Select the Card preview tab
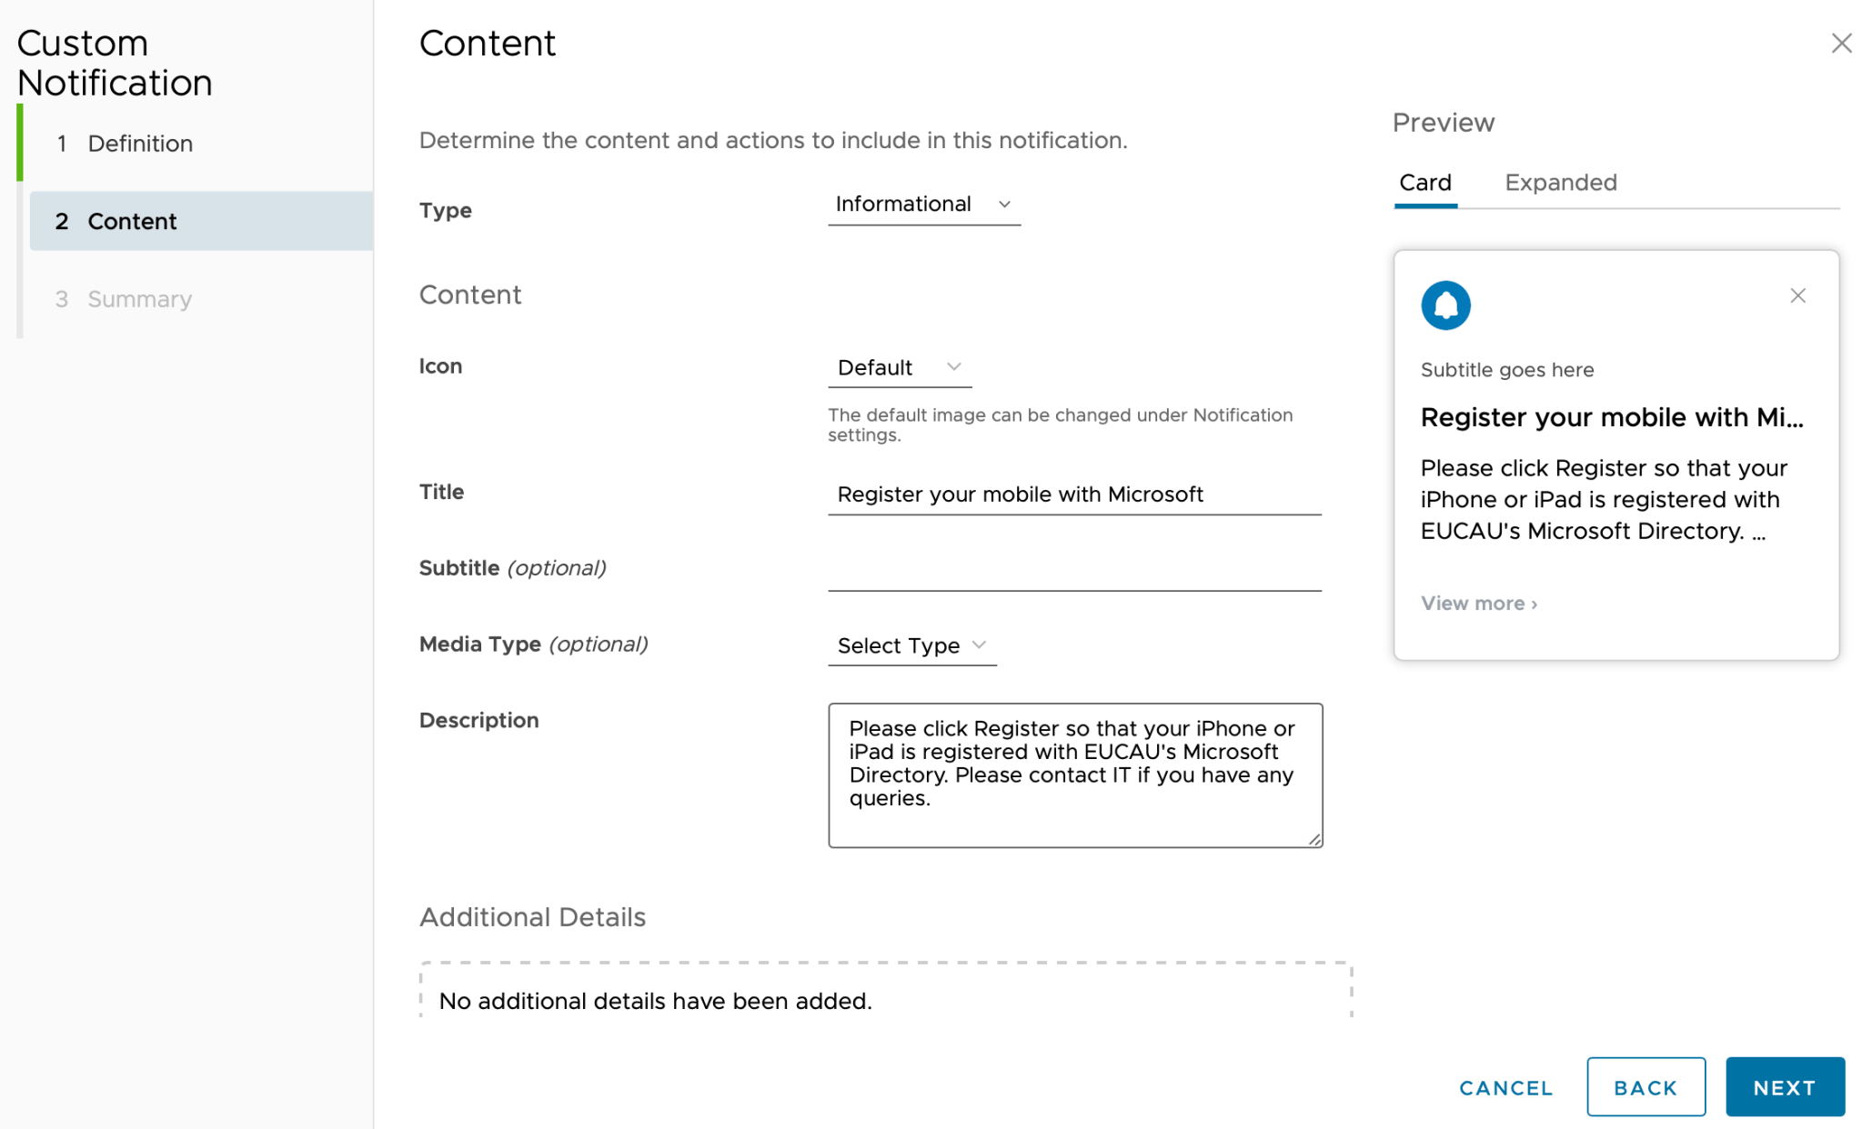 (1424, 182)
